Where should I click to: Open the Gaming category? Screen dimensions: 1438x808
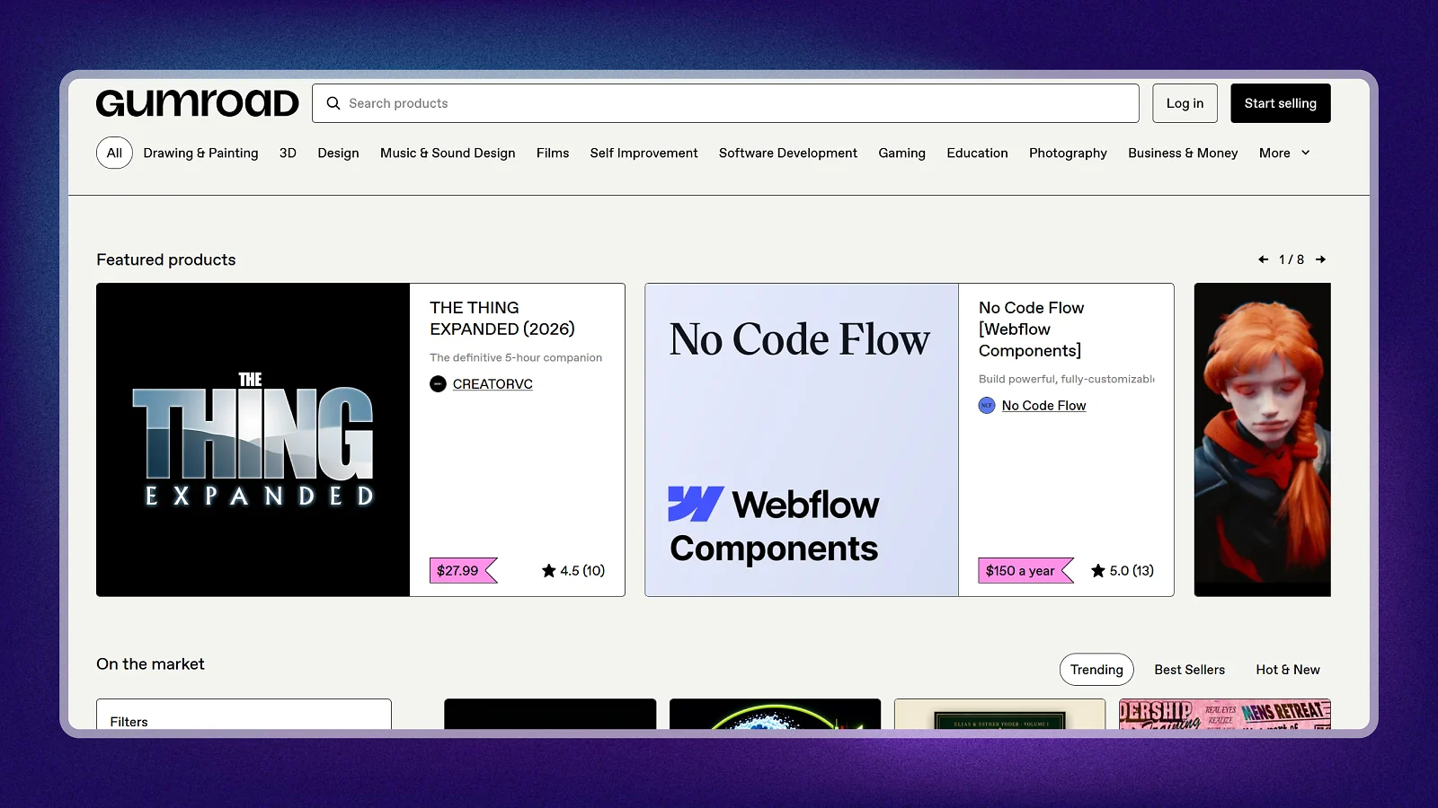click(x=901, y=153)
